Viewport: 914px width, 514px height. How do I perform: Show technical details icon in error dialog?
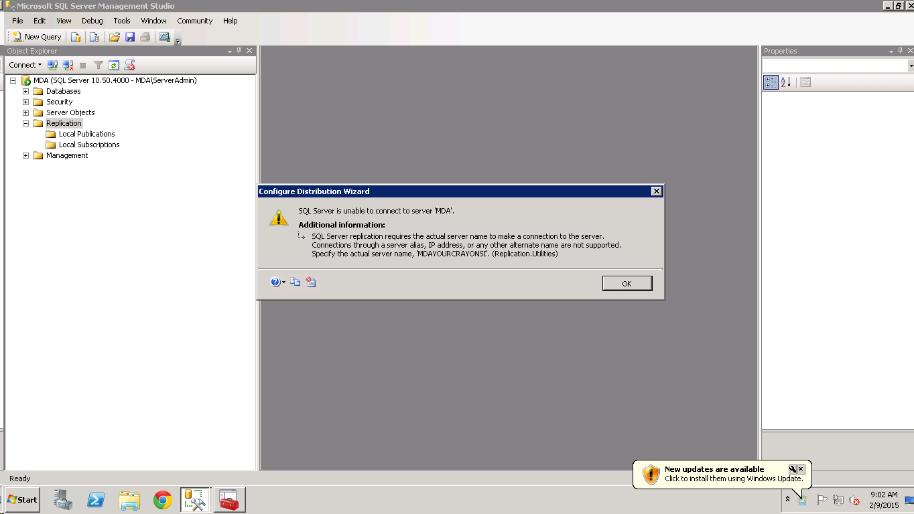click(x=311, y=282)
